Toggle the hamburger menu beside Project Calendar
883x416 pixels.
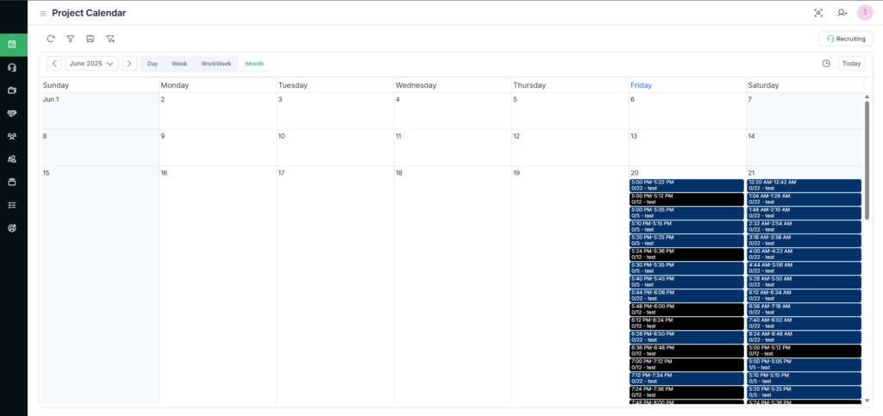pyautogui.click(x=43, y=13)
